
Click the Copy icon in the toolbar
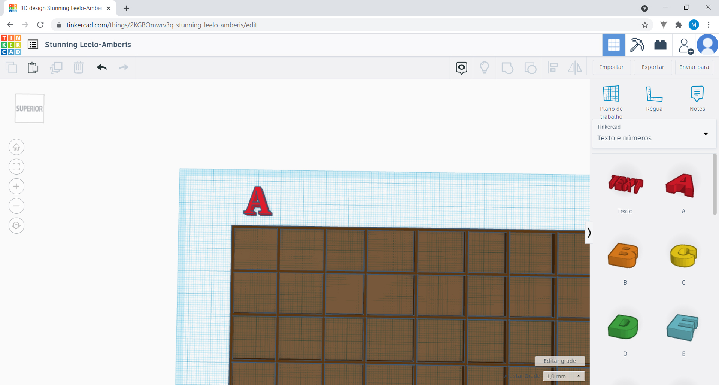click(x=11, y=67)
